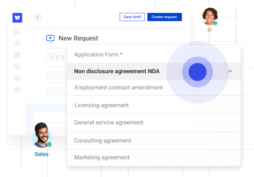Choose Marketing agreement option
This screenshot has height=177, width=254.
tap(154, 157)
